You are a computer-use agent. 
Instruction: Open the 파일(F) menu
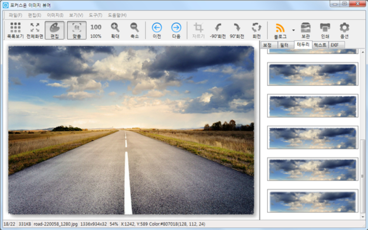click(16, 15)
